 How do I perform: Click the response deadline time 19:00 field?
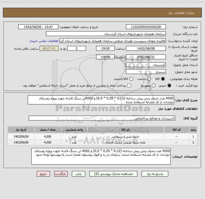(105, 48)
